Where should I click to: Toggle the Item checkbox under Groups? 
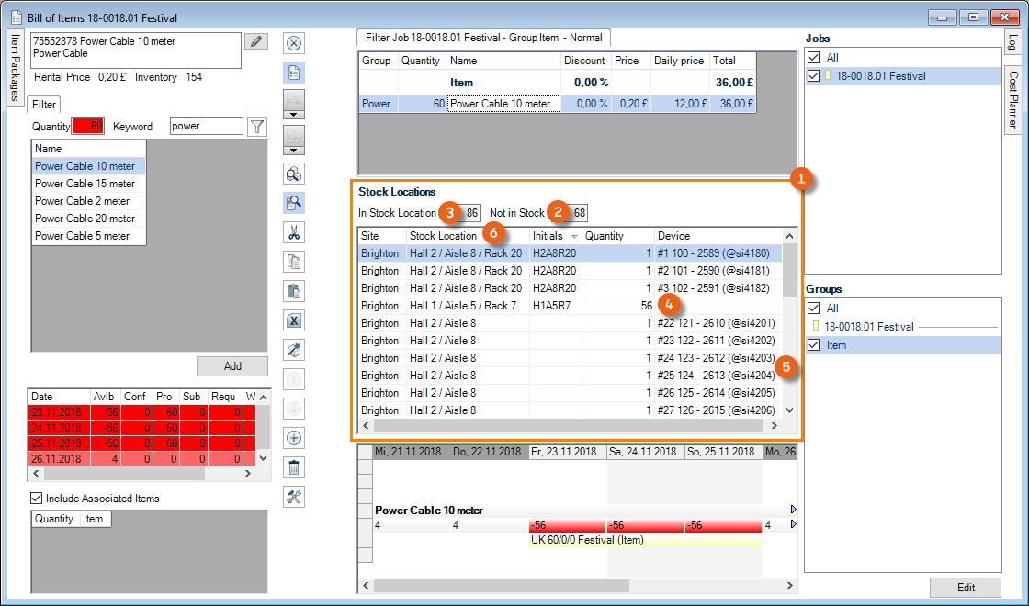click(x=813, y=345)
